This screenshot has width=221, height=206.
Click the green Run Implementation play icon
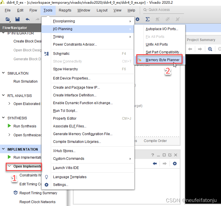[x=9, y=157]
